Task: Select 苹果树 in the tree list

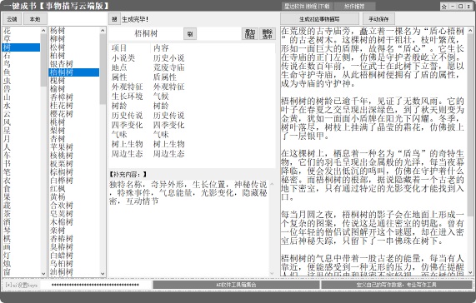Action: click(x=74, y=147)
